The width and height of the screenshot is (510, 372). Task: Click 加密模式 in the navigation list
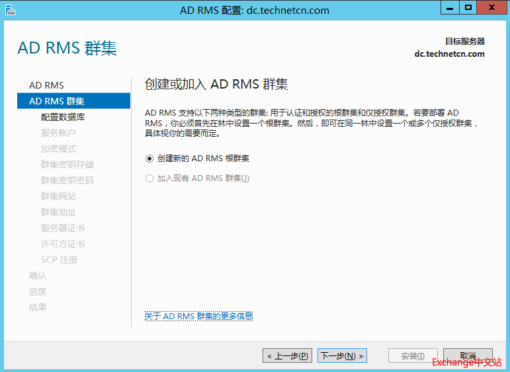[x=58, y=149]
